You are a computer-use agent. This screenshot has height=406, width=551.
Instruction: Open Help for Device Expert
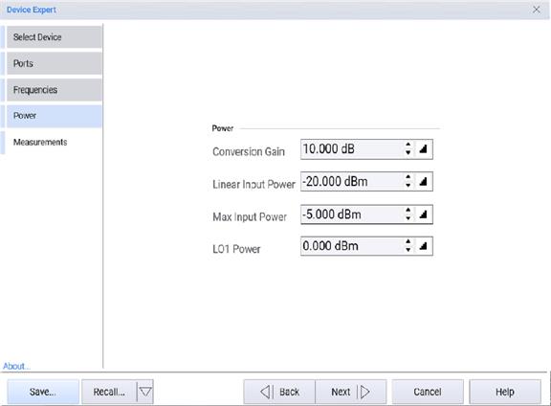click(x=505, y=392)
